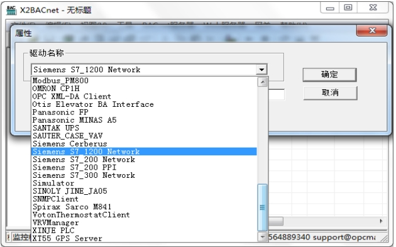Choose Siemens S7_200 PPI driver

tap(144, 167)
